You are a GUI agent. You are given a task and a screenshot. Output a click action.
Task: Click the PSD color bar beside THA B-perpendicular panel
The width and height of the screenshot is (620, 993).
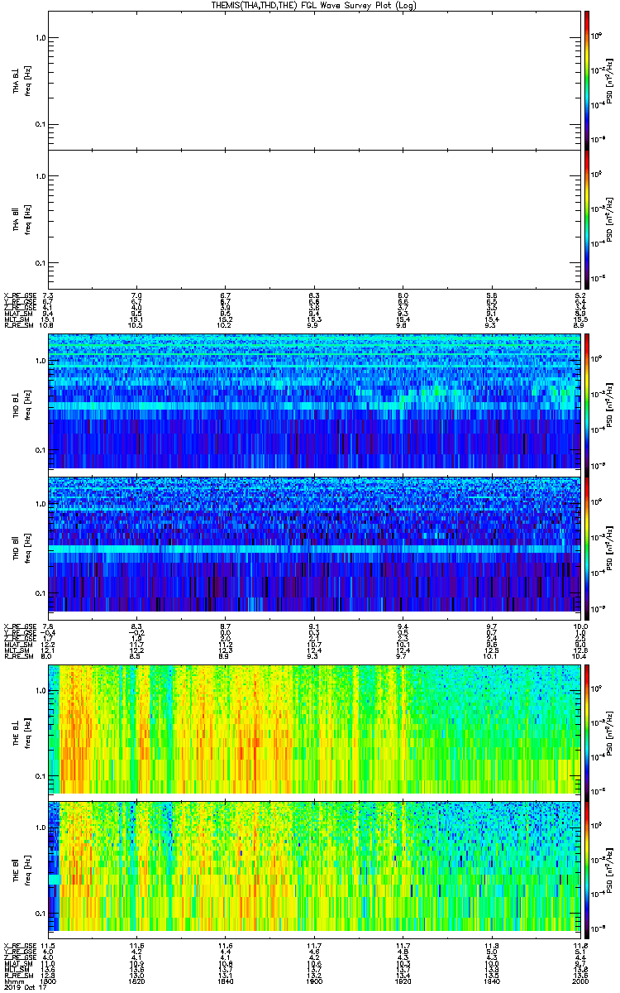click(x=587, y=80)
